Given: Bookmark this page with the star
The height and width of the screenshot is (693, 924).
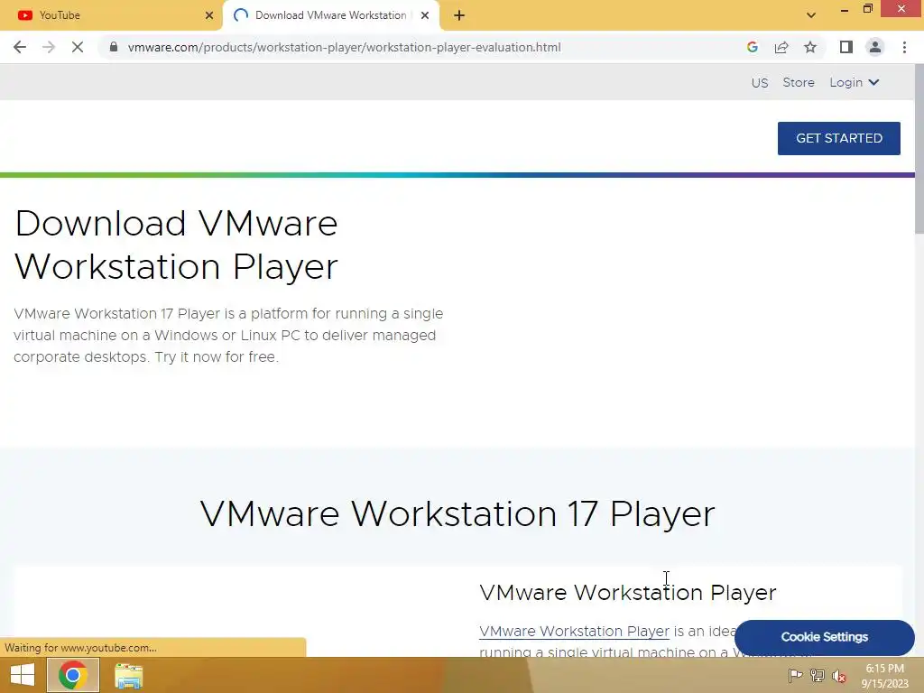Looking at the screenshot, I should coord(810,47).
